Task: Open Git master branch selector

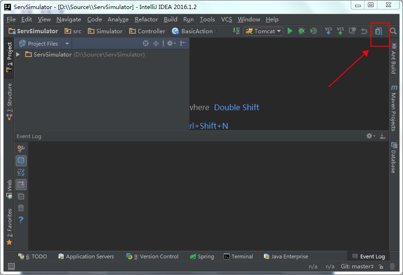Action: pyautogui.click(x=357, y=266)
